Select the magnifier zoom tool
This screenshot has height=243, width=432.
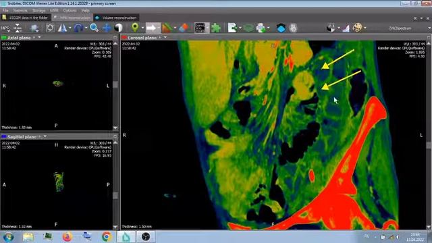94,28
